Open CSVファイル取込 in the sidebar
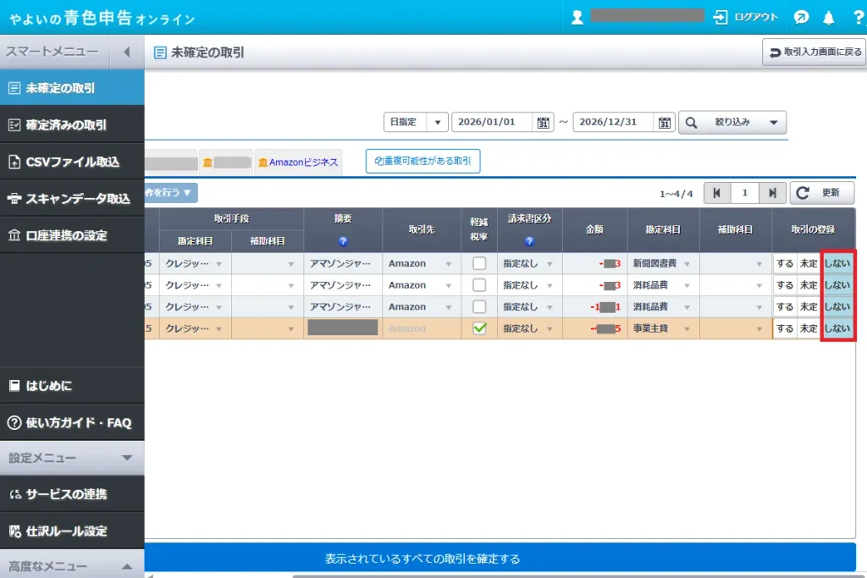867x578 pixels. [72, 162]
